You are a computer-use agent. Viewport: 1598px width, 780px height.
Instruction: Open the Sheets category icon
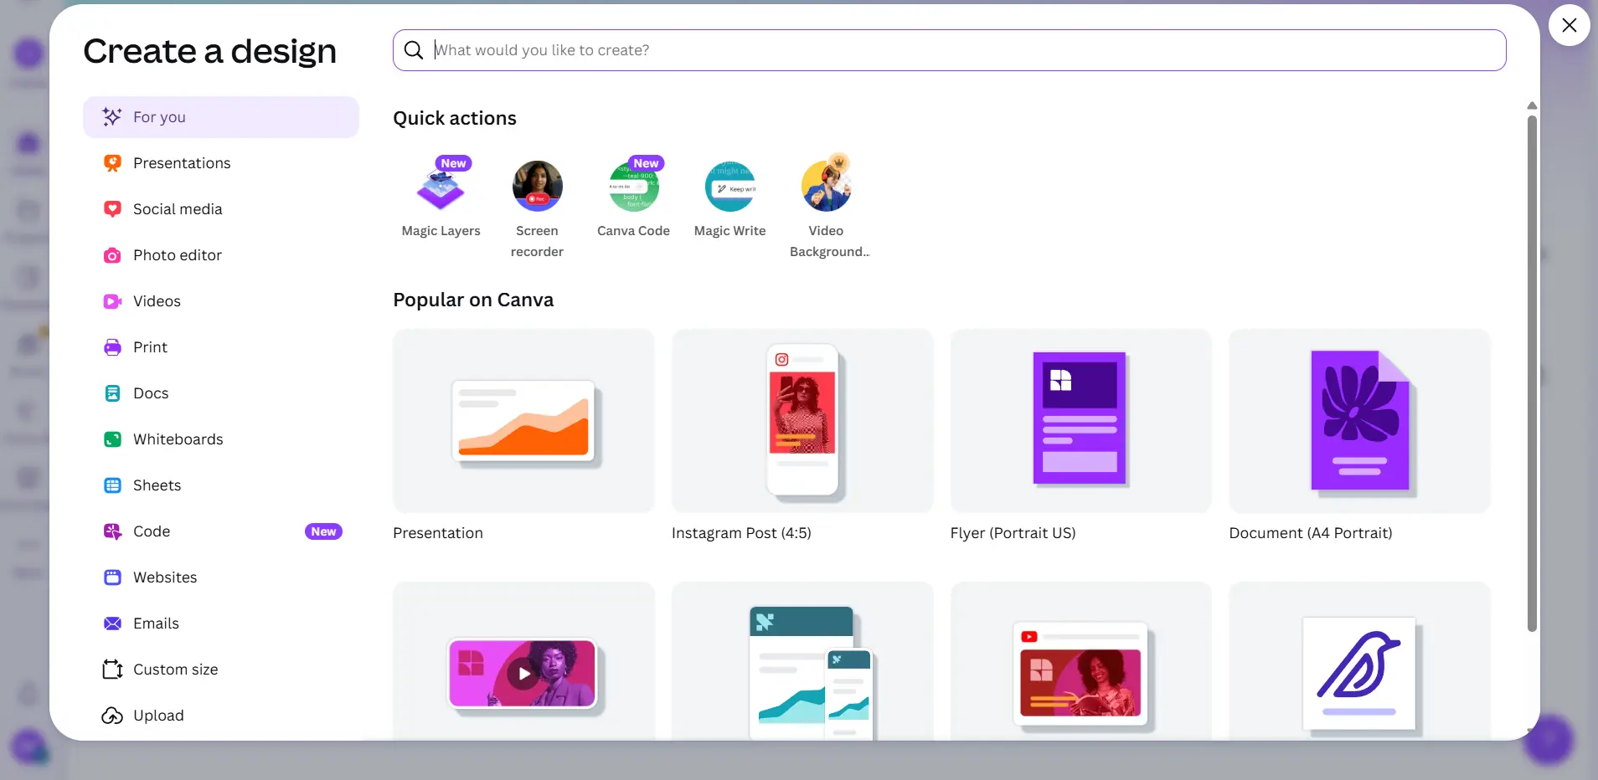click(x=112, y=485)
